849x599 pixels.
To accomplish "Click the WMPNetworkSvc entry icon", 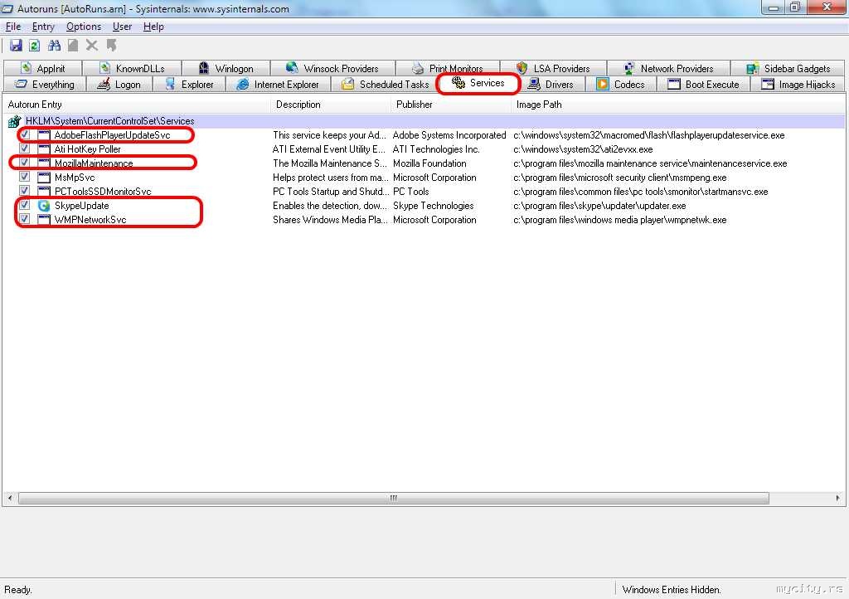I will [x=44, y=219].
